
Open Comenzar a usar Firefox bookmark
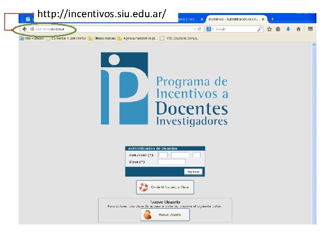66,39
